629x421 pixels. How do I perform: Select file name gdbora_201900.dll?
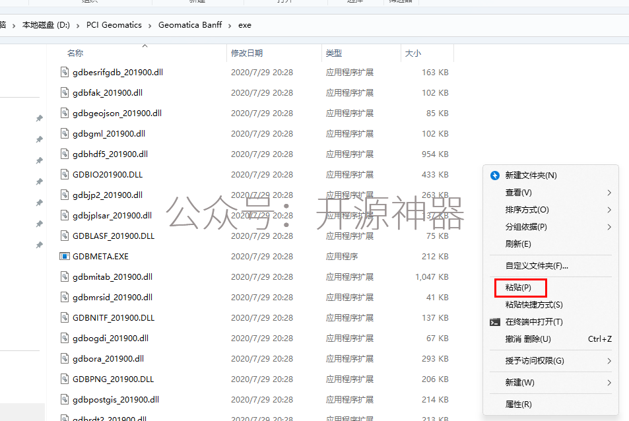coord(108,358)
